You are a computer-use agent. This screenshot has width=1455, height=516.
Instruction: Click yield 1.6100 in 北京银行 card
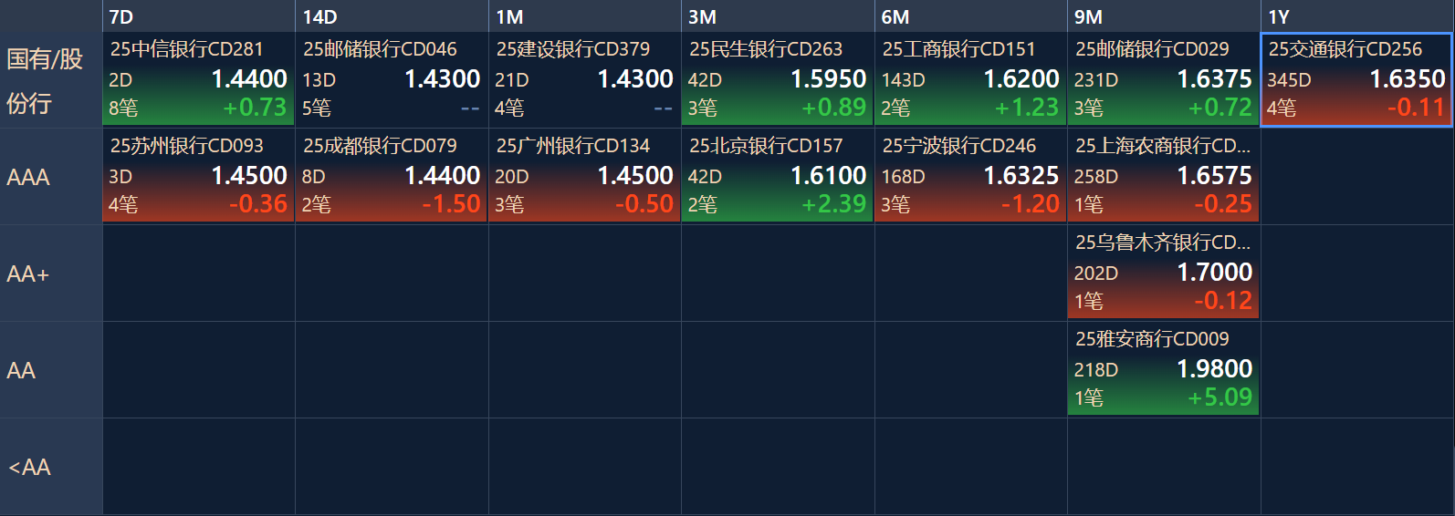pos(828,176)
